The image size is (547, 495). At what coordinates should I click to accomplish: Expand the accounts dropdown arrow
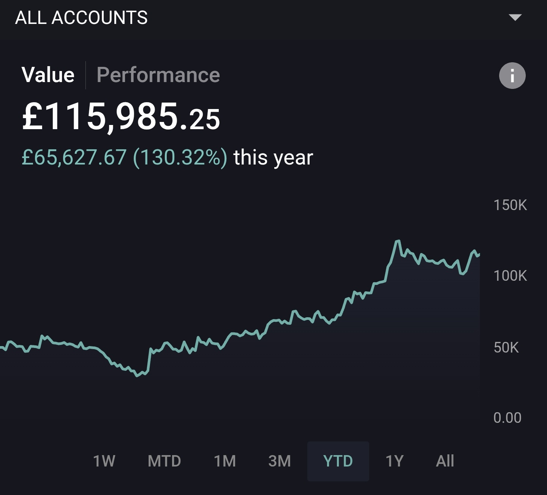(515, 17)
